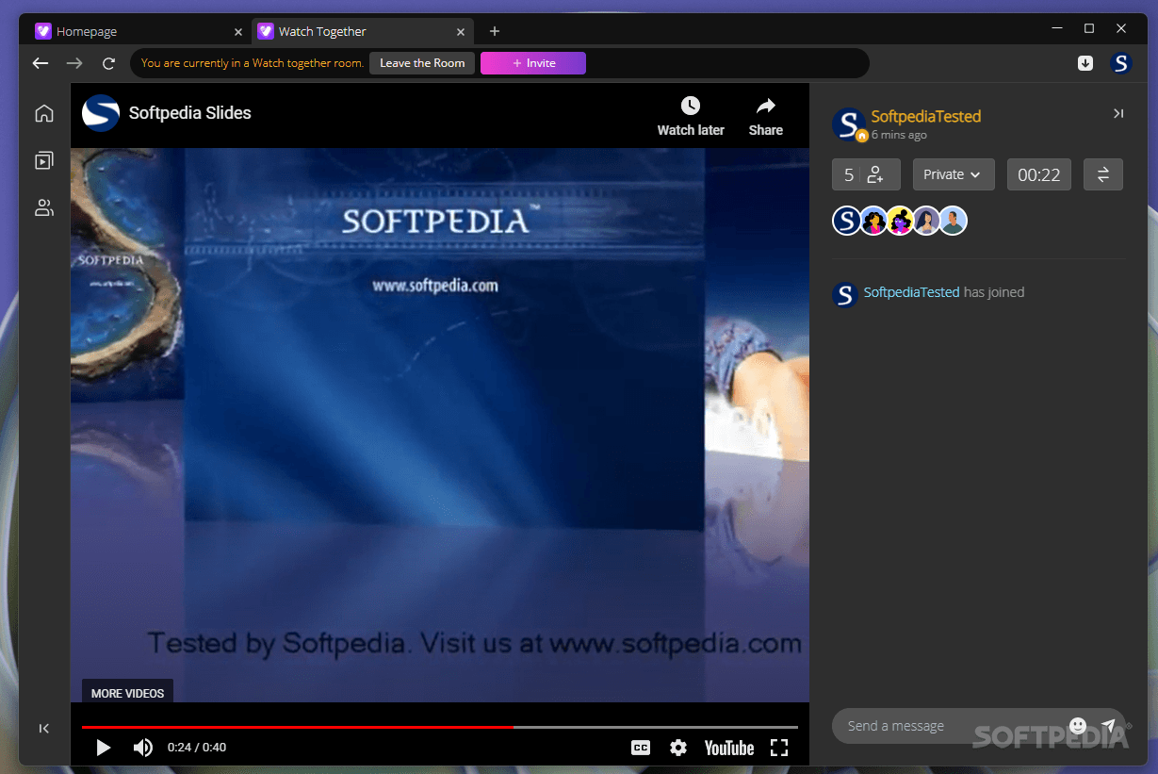Open video settings gear

point(678,748)
